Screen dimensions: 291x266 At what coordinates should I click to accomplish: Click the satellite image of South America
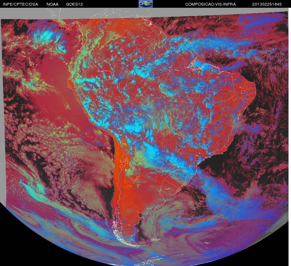[145, 137]
